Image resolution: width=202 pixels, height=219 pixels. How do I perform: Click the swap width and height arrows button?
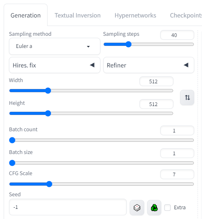point(187,98)
